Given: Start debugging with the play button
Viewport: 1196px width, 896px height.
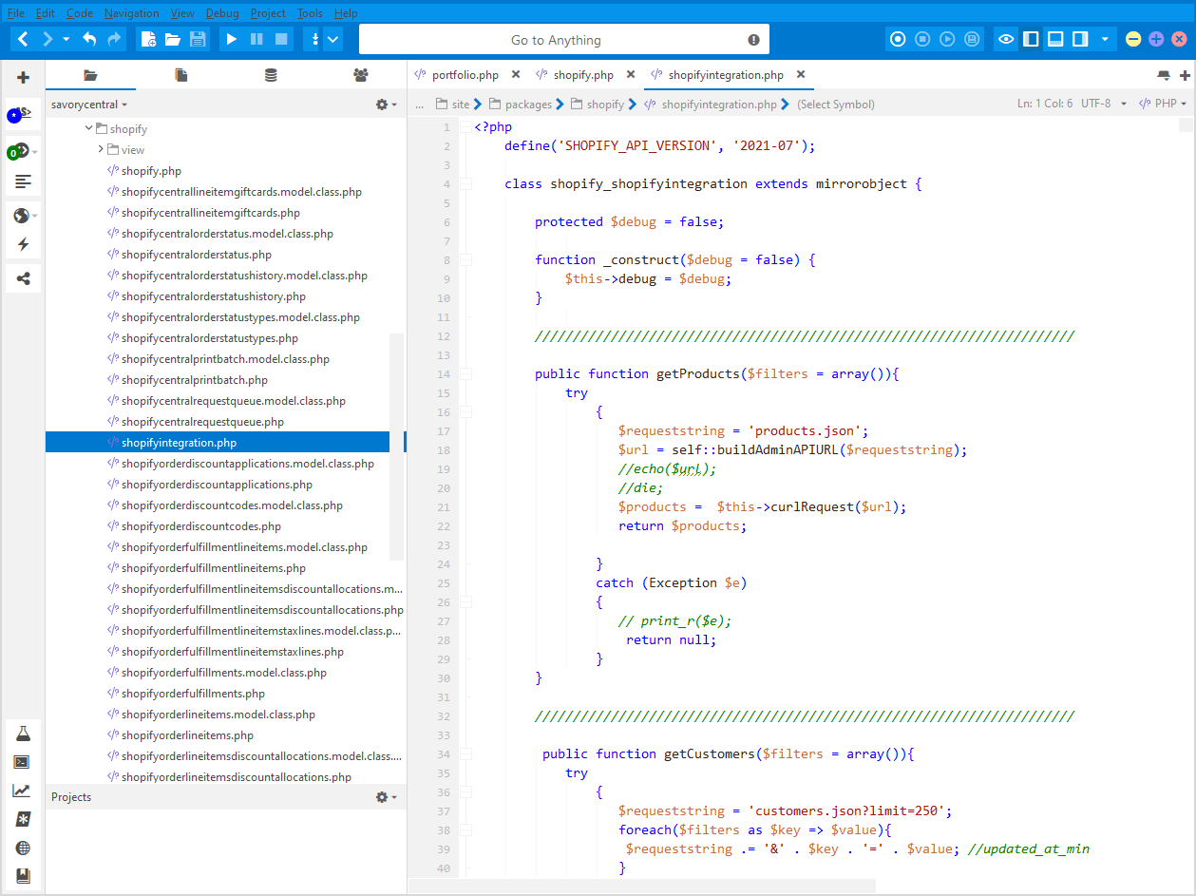Looking at the screenshot, I should (x=231, y=39).
